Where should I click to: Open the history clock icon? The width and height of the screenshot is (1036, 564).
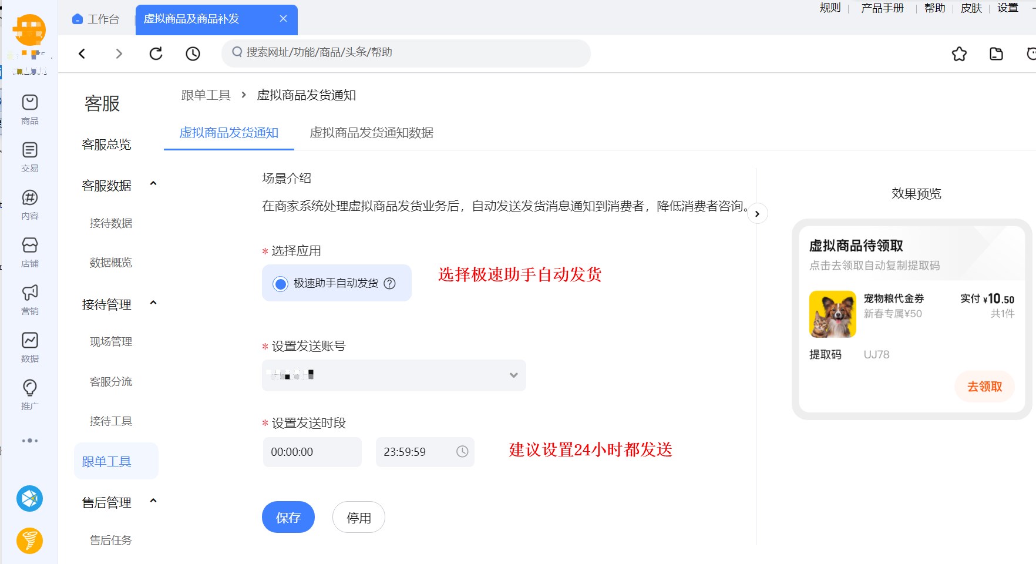coord(193,54)
